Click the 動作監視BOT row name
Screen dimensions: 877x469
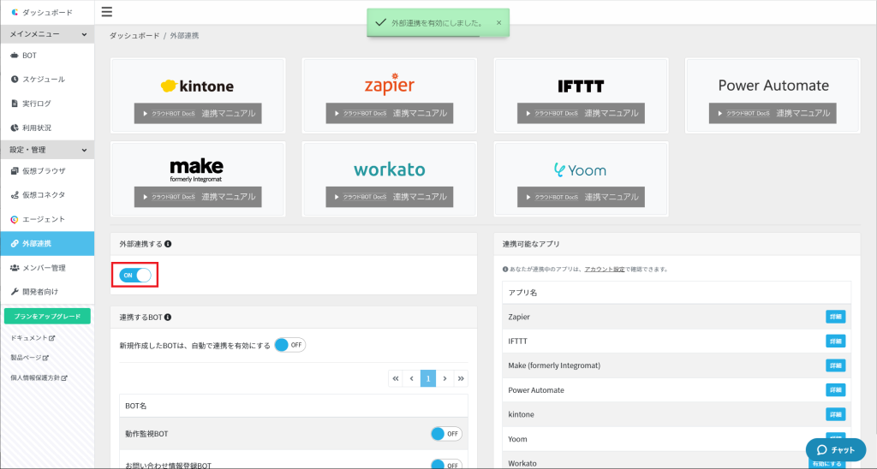[x=146, y=434]
